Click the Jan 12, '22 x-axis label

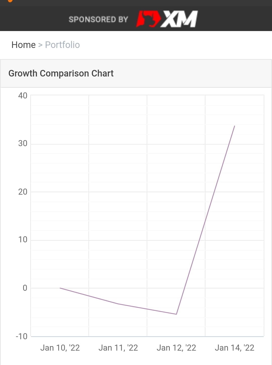coord(176,348)
